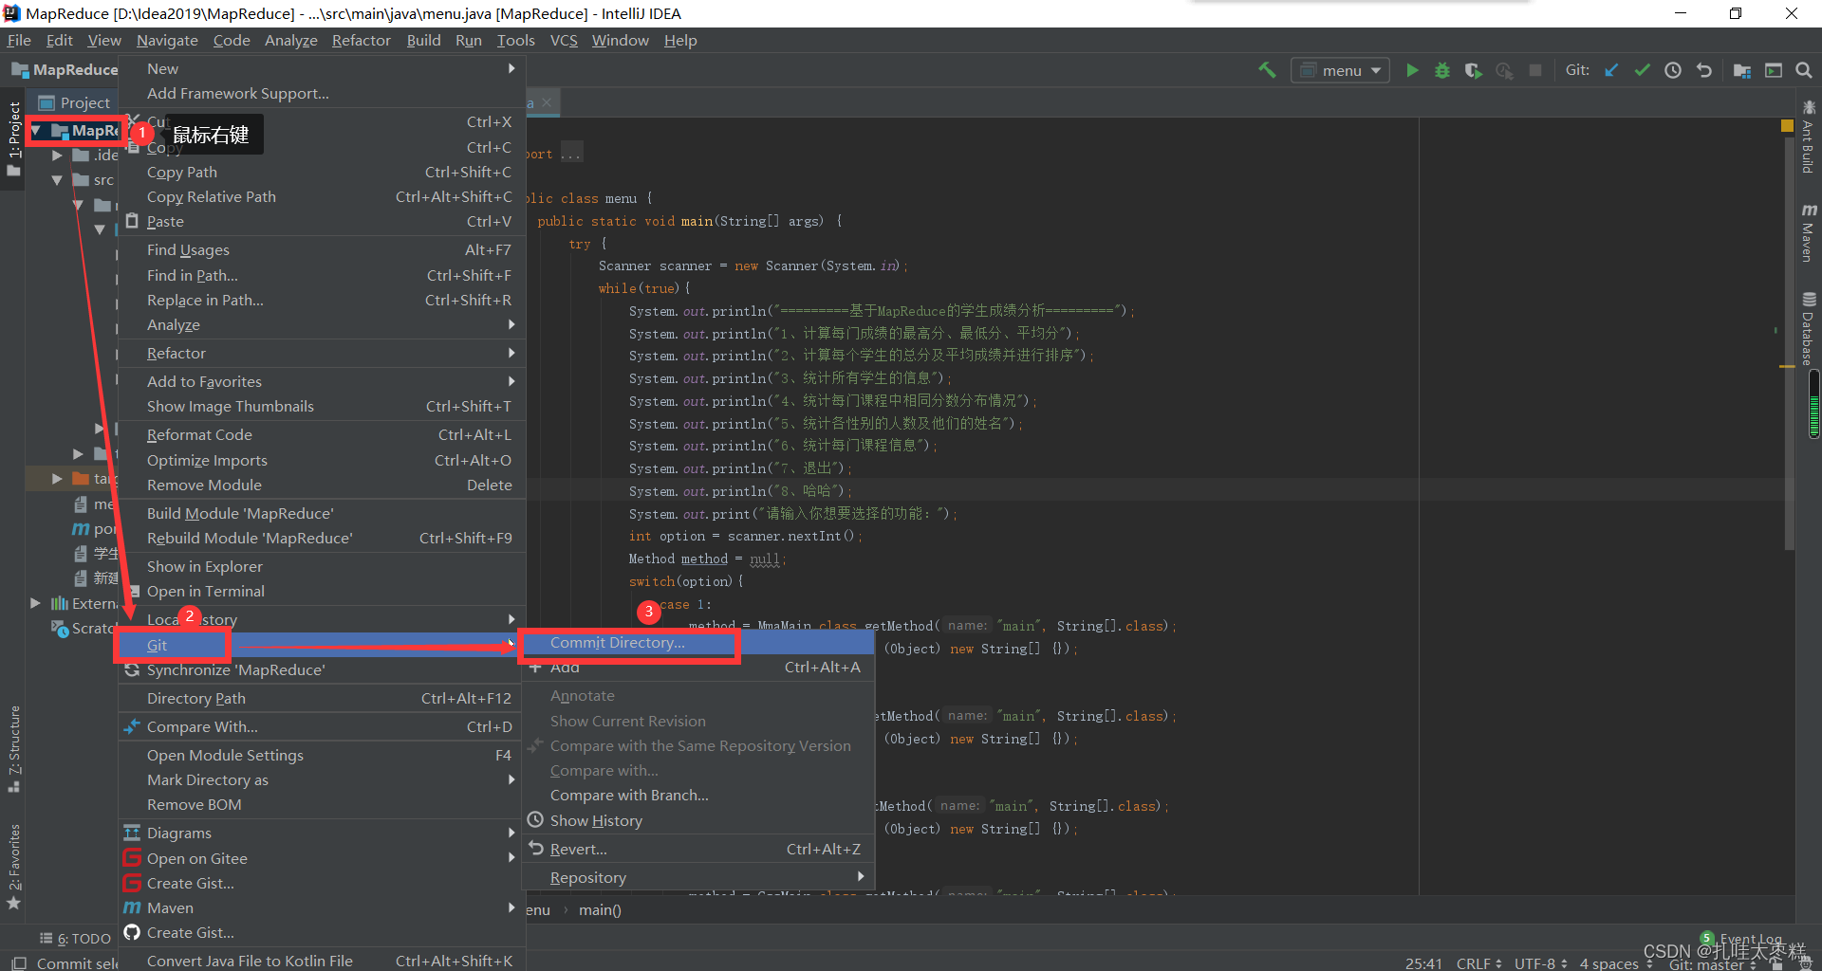The height and width of the screenshot is (971, 1822).
Task: Collapse the MapReduce project root node
Action: tap(36, 131)
